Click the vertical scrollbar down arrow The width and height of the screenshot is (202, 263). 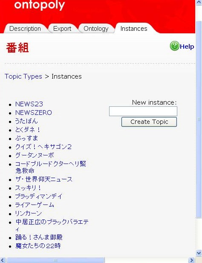(x=199, y=253)
